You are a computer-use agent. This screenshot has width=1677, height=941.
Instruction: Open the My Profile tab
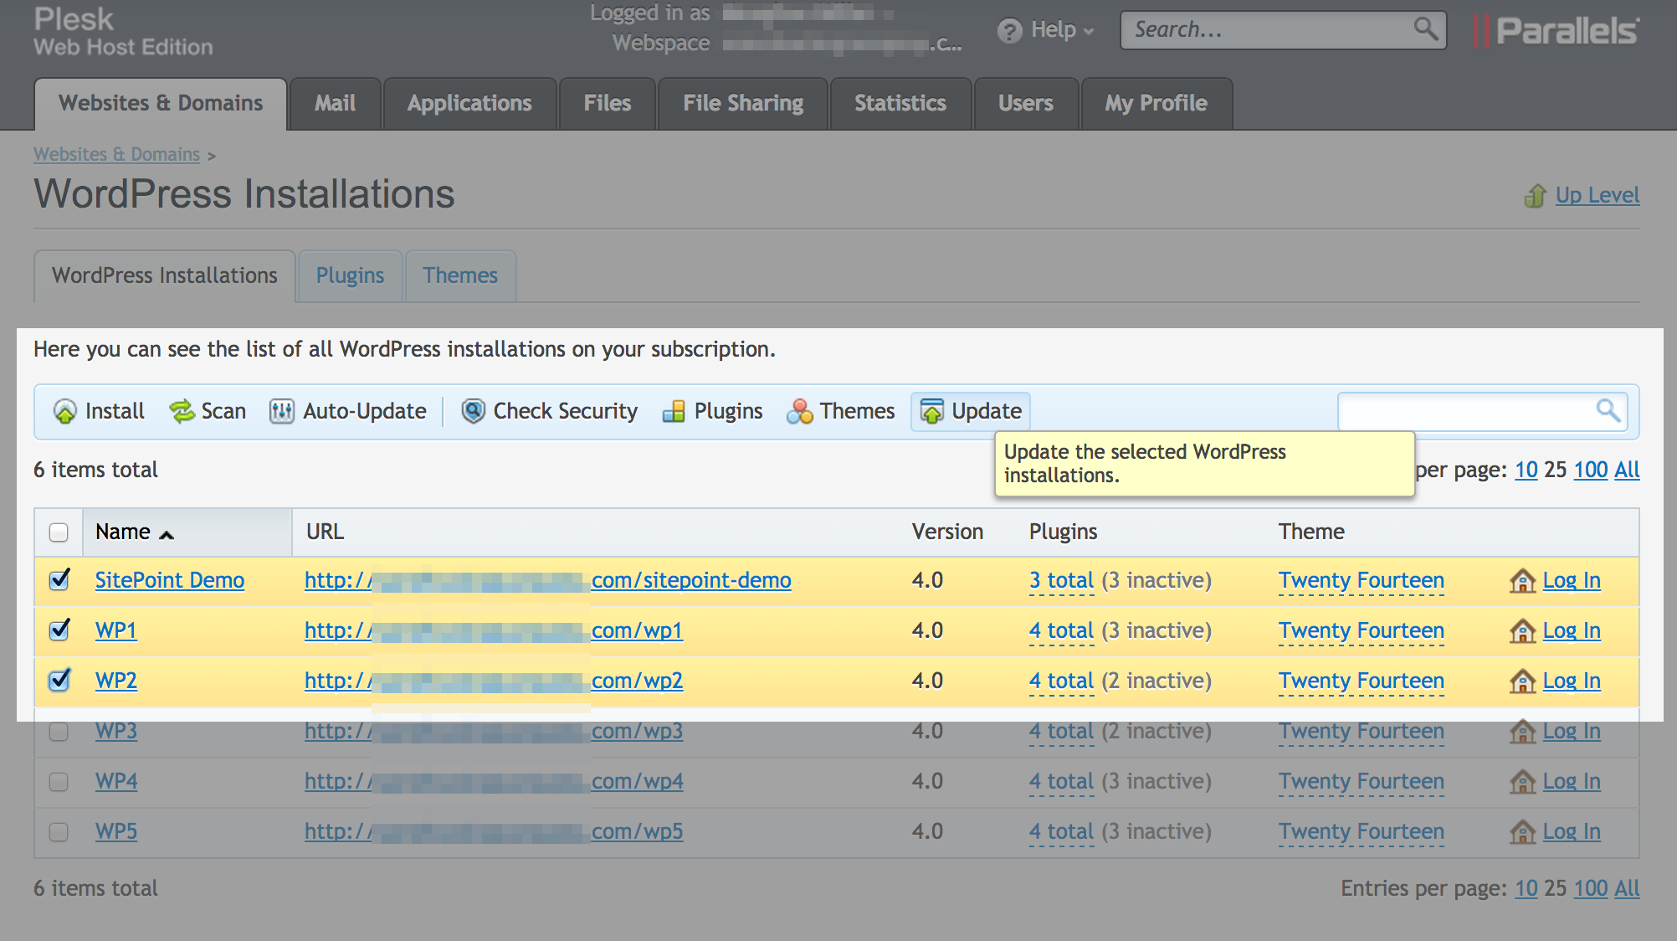coord(1156,104)
